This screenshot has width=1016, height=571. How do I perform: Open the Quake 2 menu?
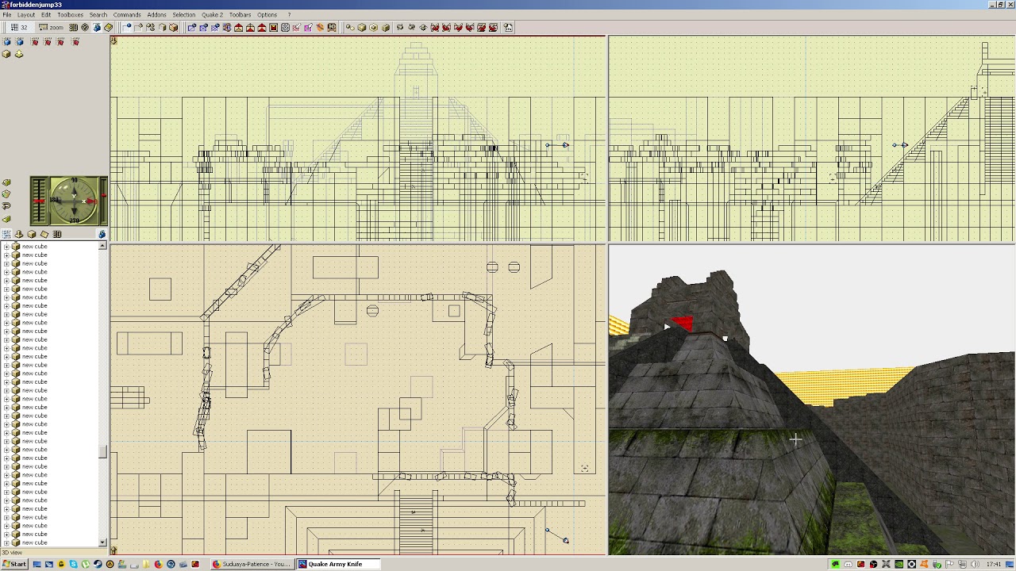pos(212,14)
